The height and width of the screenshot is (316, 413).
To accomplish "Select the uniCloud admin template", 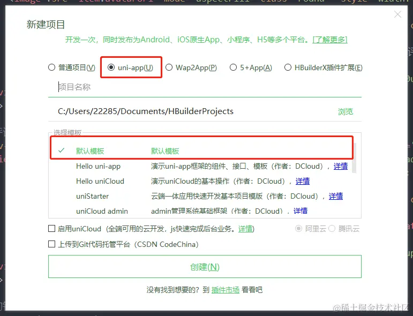I will pyautogui.click(x=102, y=211).
